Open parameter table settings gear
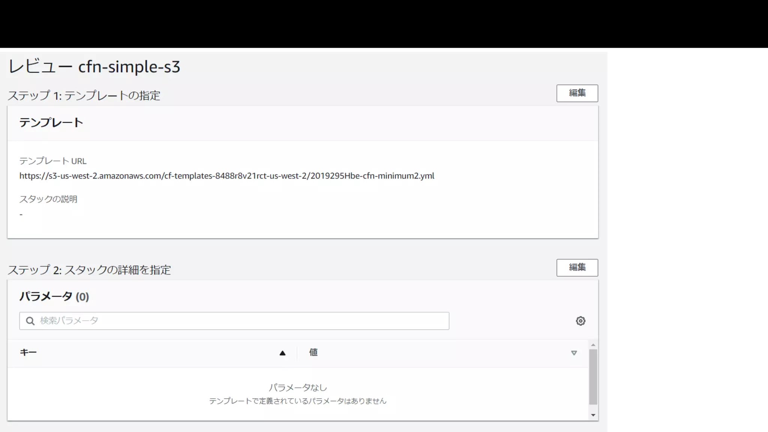This screenshot has width=768, height=432. coord(580,321)
